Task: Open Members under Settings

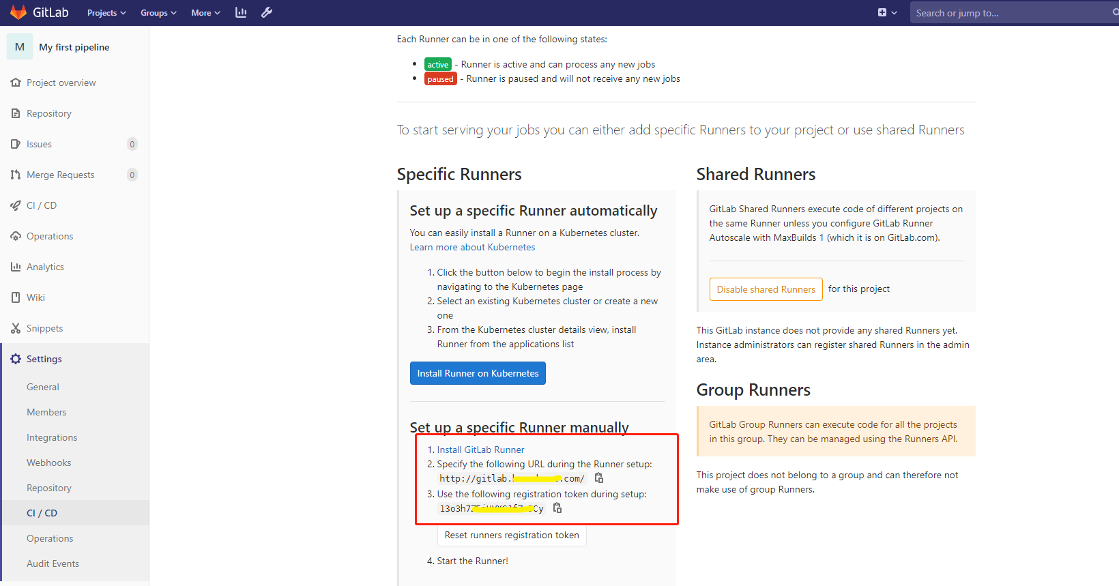Action: 46,412
